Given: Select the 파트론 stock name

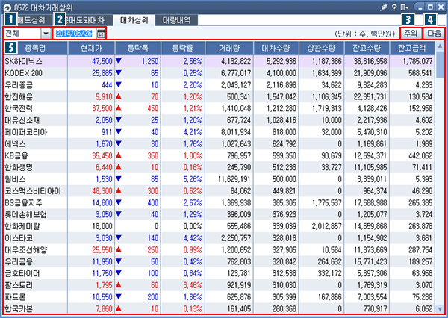Looking at the screenshot, I should point(15,297).
